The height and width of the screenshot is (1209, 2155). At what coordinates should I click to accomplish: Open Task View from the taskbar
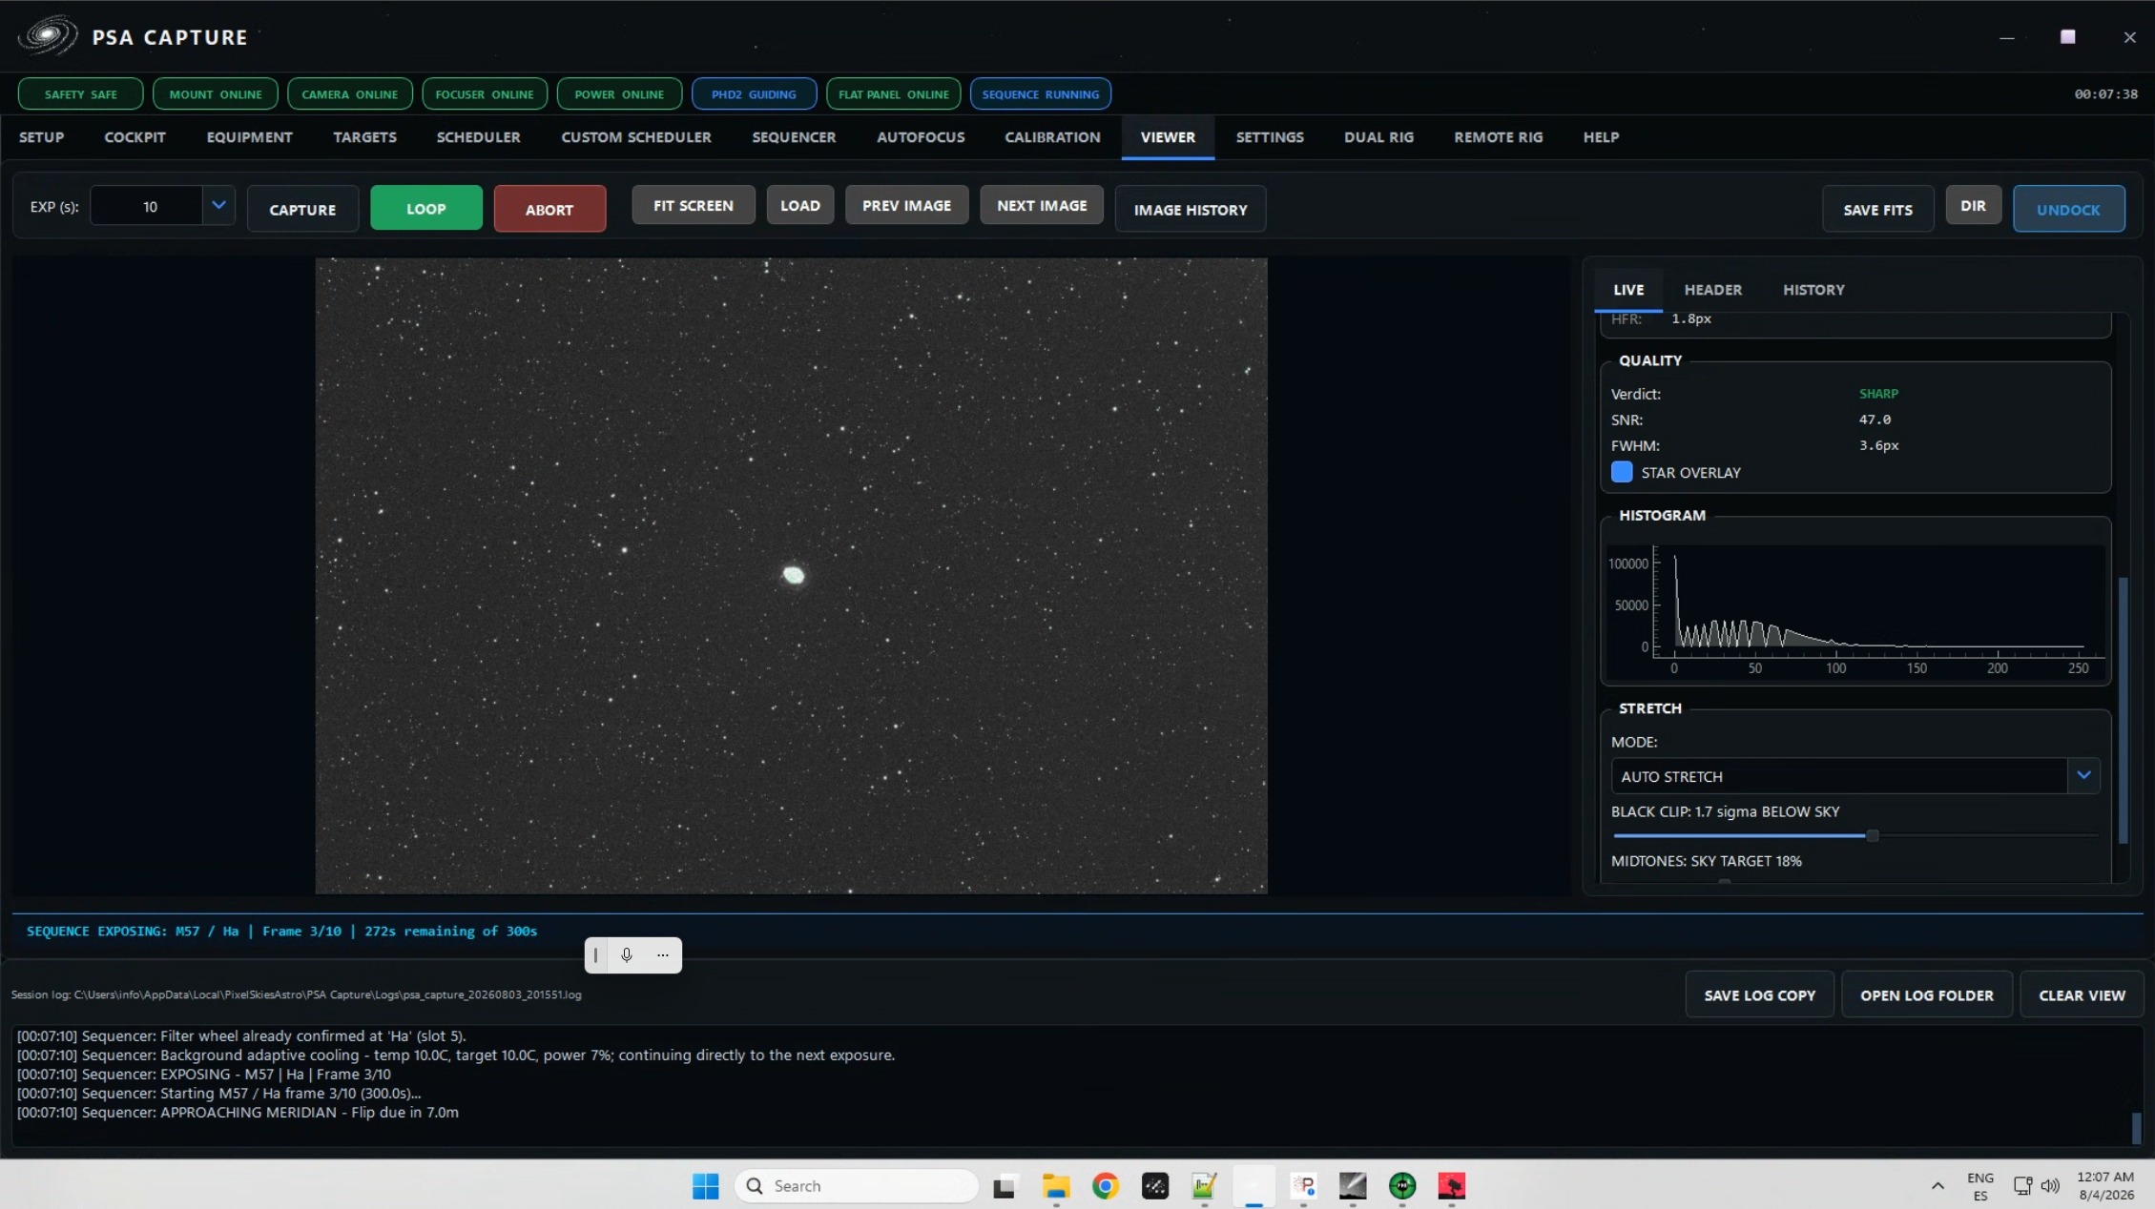pyautogui.click(x=1005, y=1186)
